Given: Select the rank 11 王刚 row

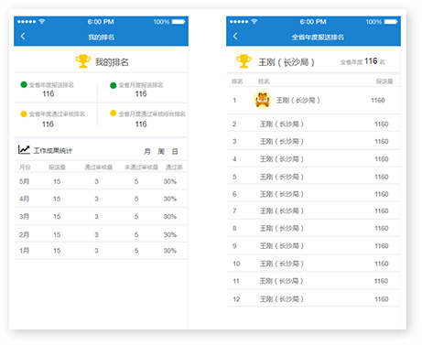Looking at the screenshot, I should 314,281.
